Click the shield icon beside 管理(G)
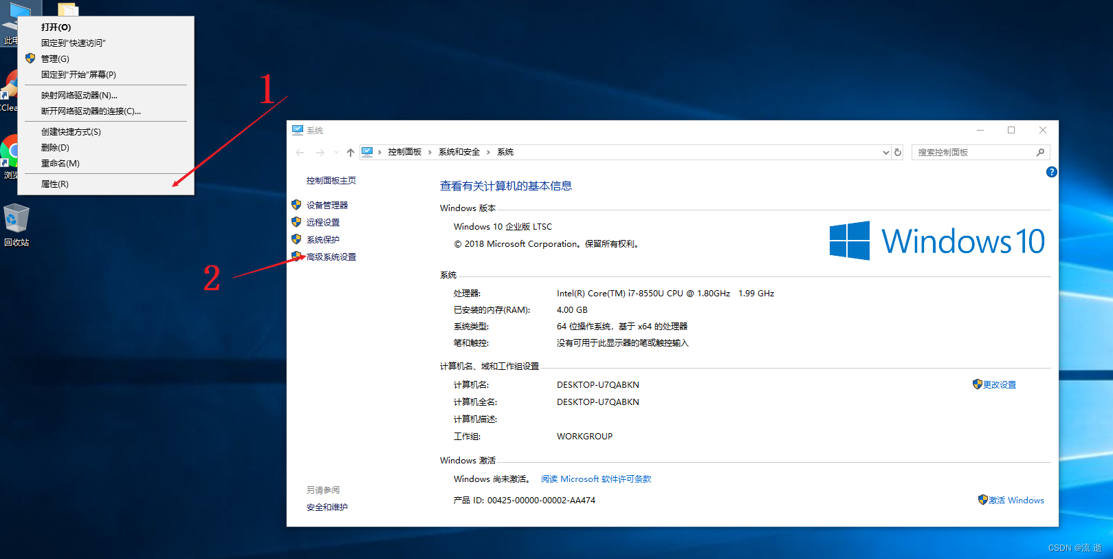 [30, 58]
